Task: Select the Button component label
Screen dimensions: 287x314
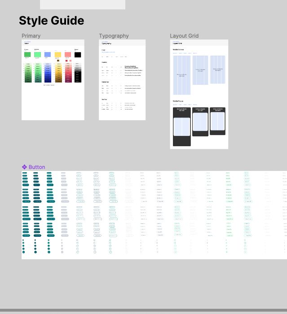Action: point(37,167)
